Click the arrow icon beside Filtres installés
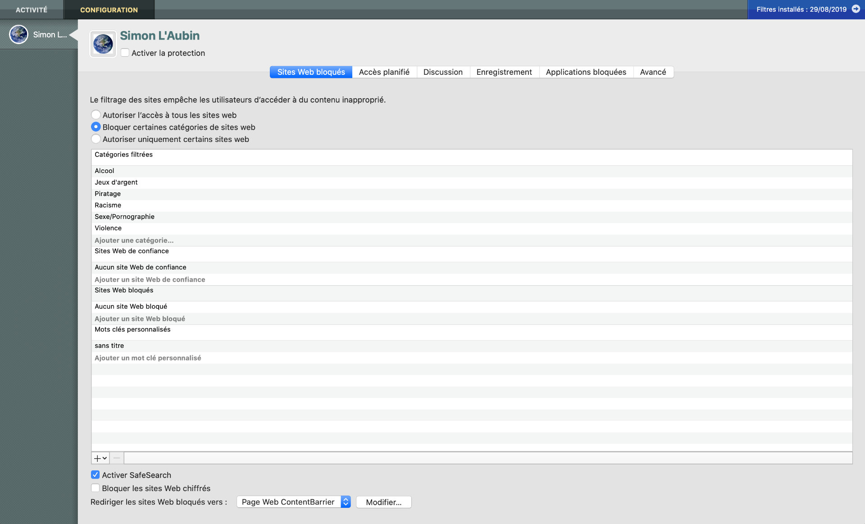Viewport: 865px width, 524px height. pos(856,9)
